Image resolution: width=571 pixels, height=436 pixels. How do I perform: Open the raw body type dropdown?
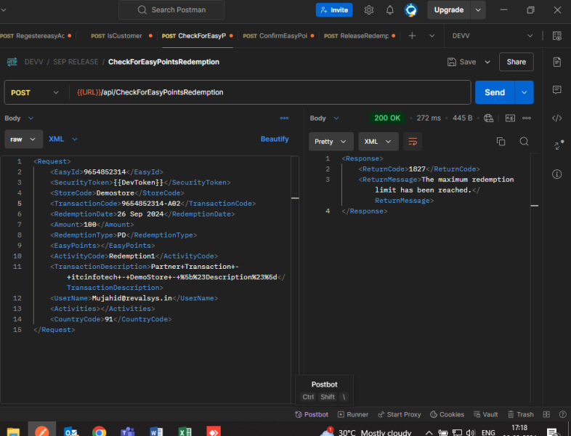click(x=23, y=139)
